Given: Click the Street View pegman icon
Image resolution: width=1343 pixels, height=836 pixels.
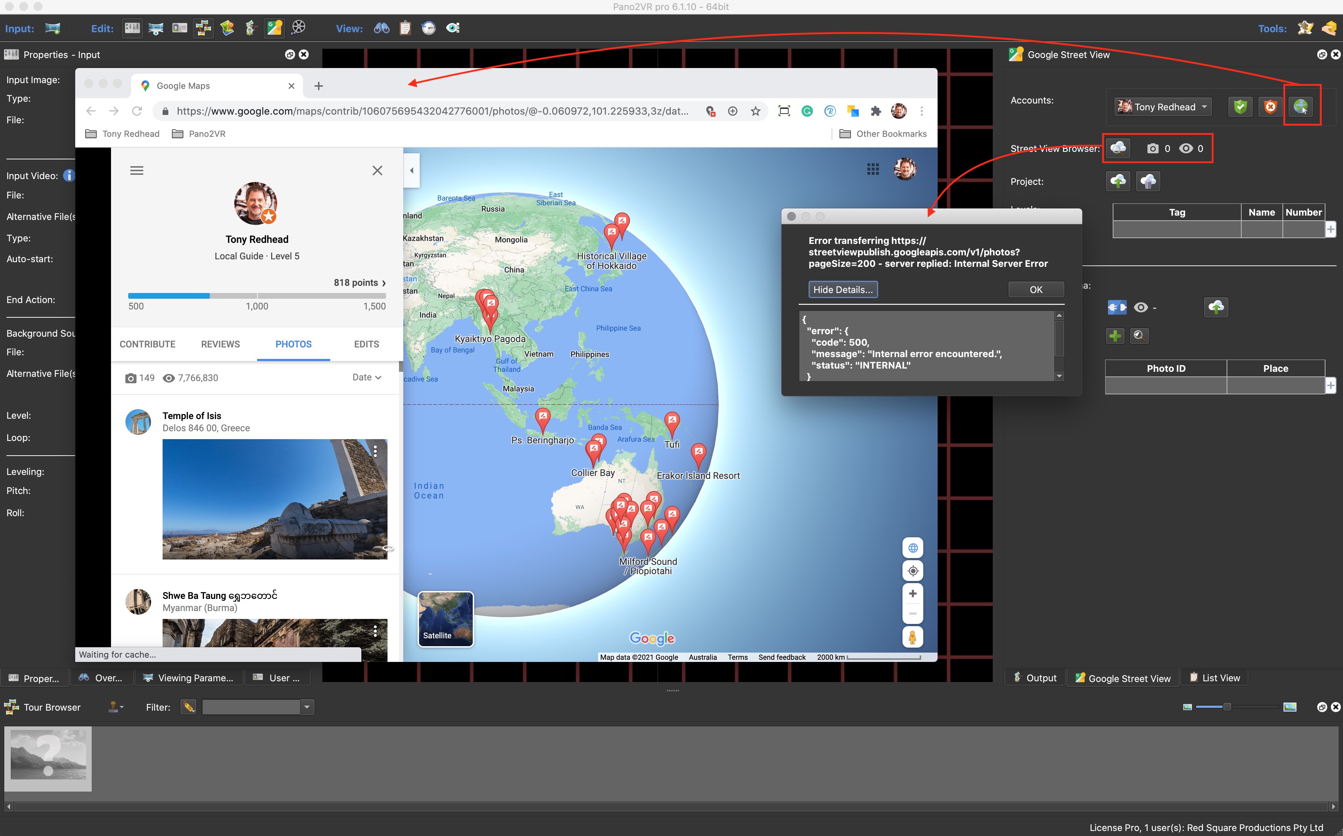Looking at the screenshot, I should [913, 637].
